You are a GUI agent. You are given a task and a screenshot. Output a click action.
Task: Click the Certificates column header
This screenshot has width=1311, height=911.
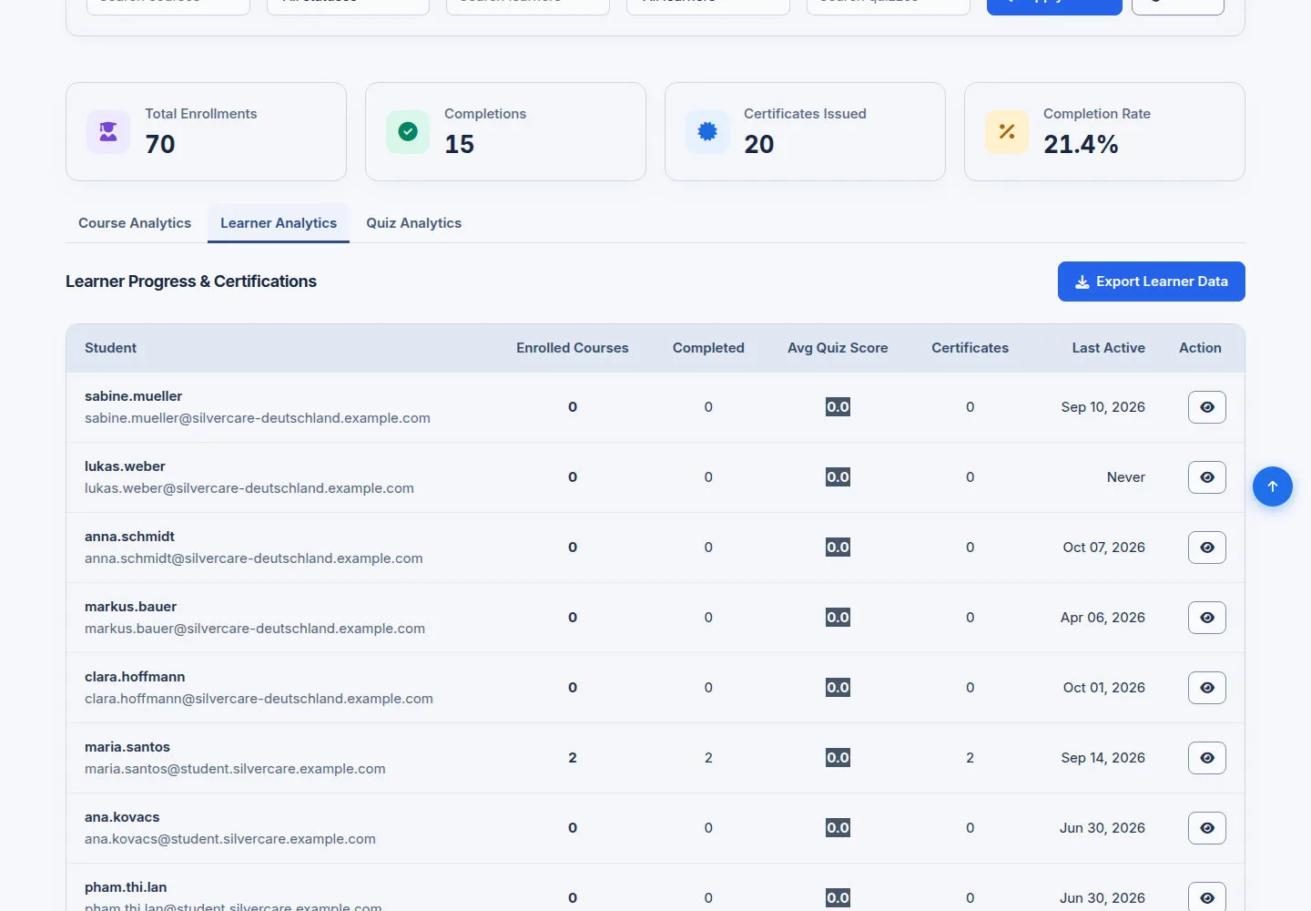tap(971, 348)
